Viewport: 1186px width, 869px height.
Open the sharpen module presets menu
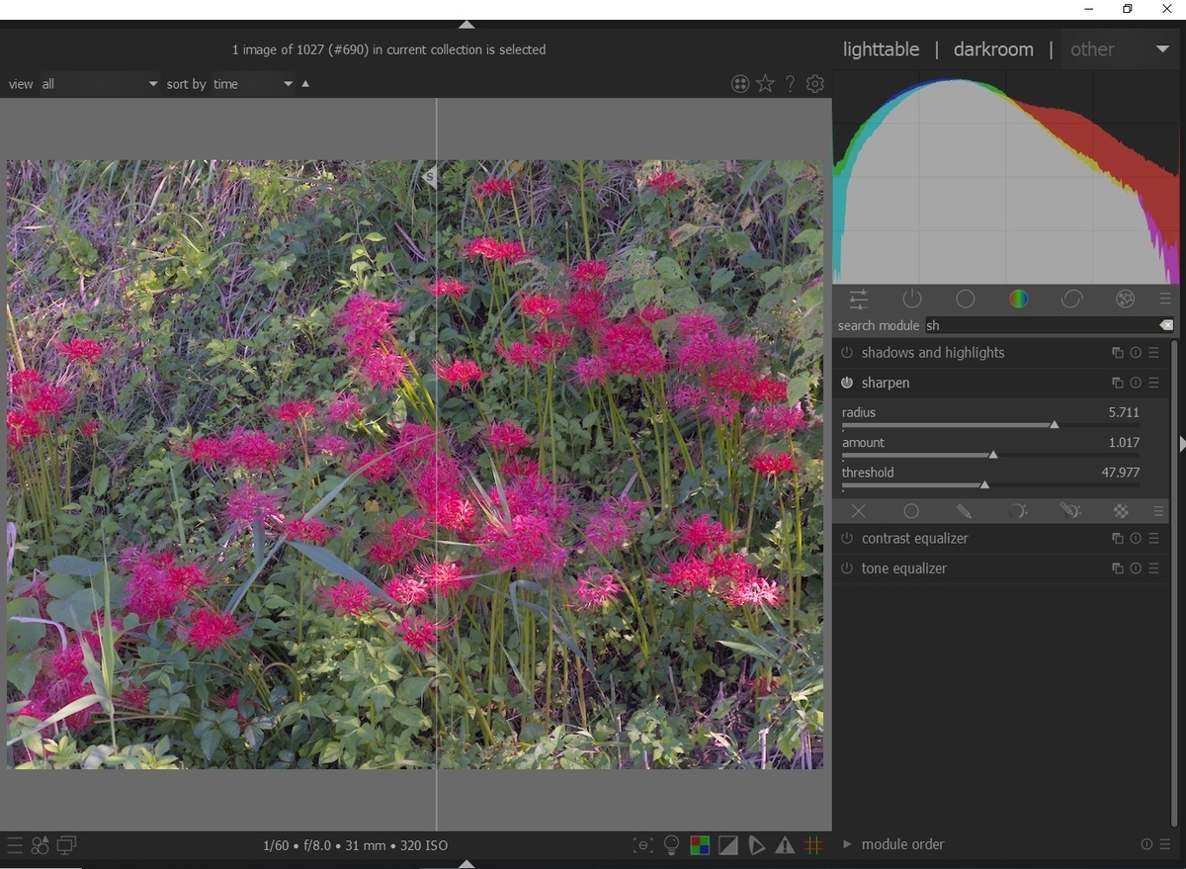click(x=1153, y=383)
